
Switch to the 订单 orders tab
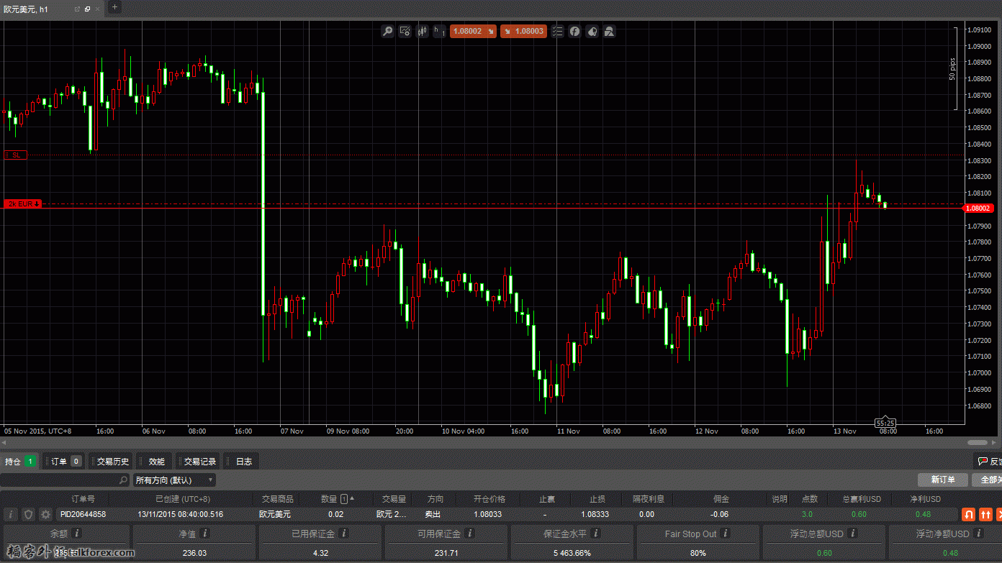coord(65,462)
